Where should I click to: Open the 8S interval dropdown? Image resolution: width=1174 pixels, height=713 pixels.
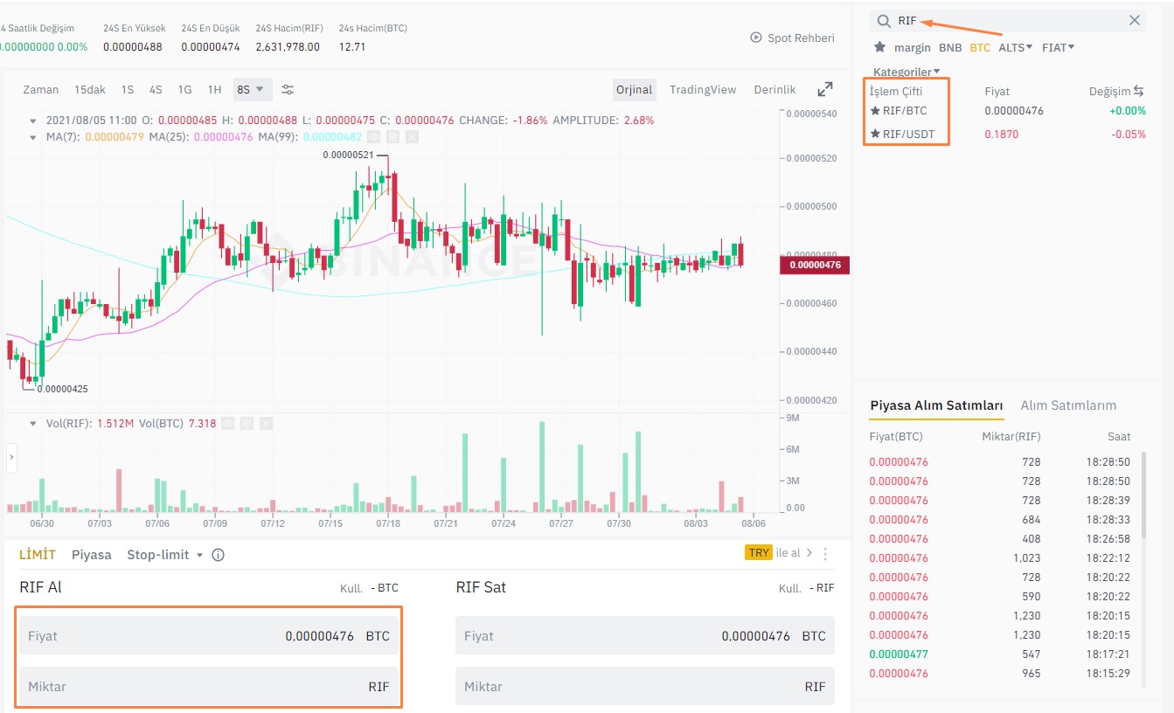[251, 89]
